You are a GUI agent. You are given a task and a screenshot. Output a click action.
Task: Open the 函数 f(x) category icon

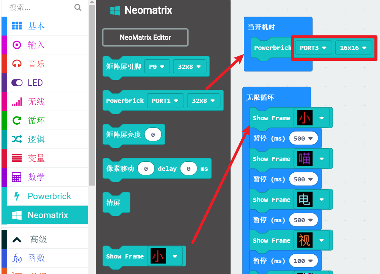point(17,258)
